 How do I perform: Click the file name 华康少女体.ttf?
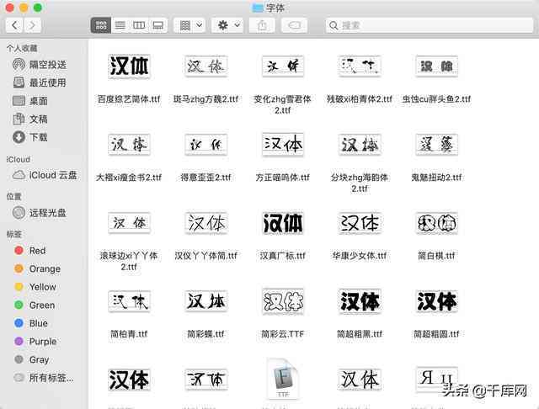(x=360, y=256)
